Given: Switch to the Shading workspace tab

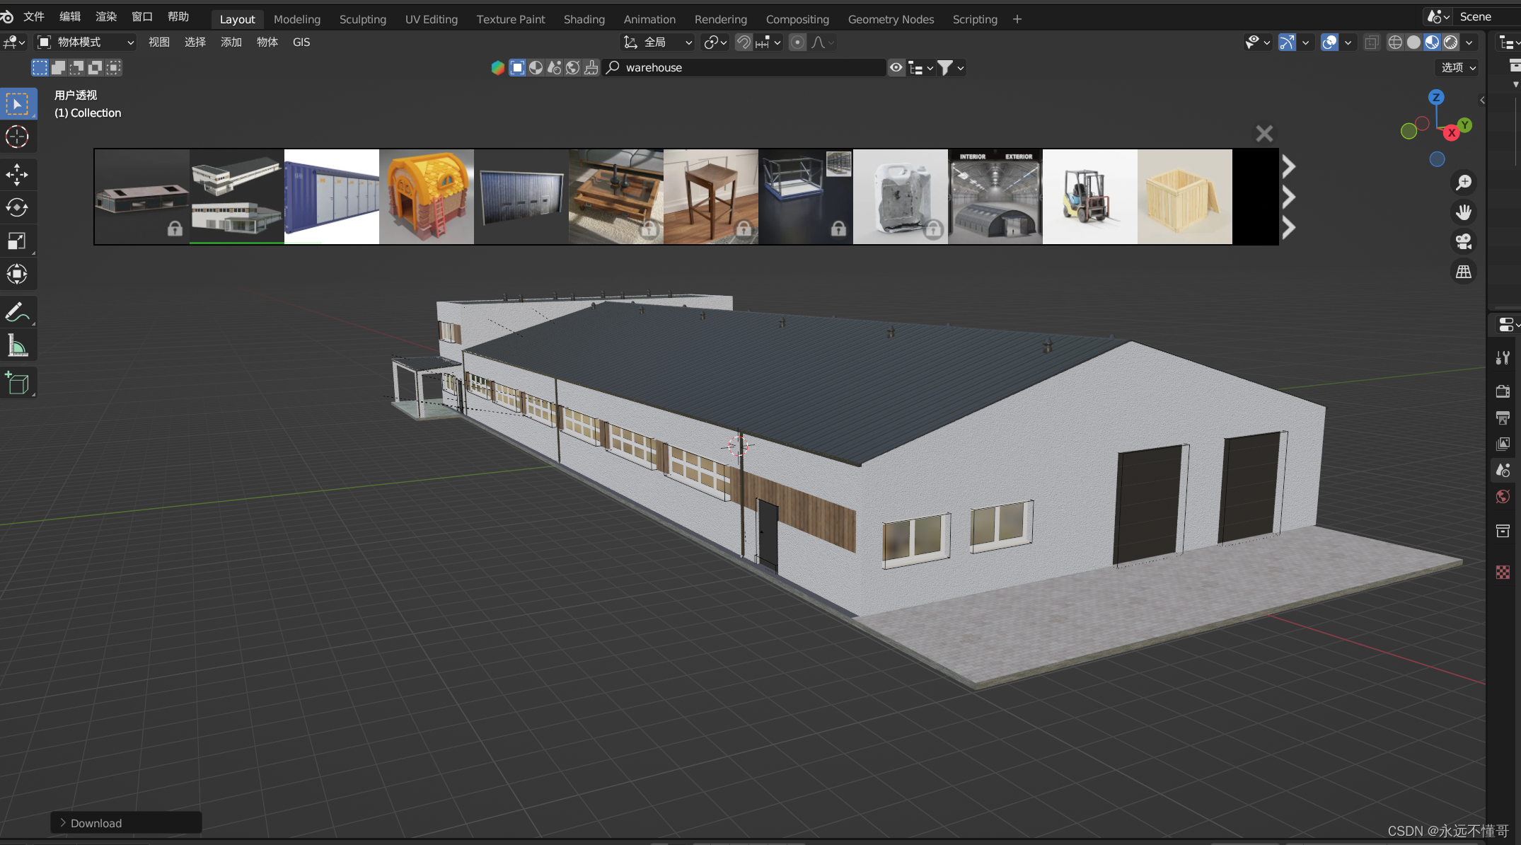Looking at the screenshot, I should 584,19.
